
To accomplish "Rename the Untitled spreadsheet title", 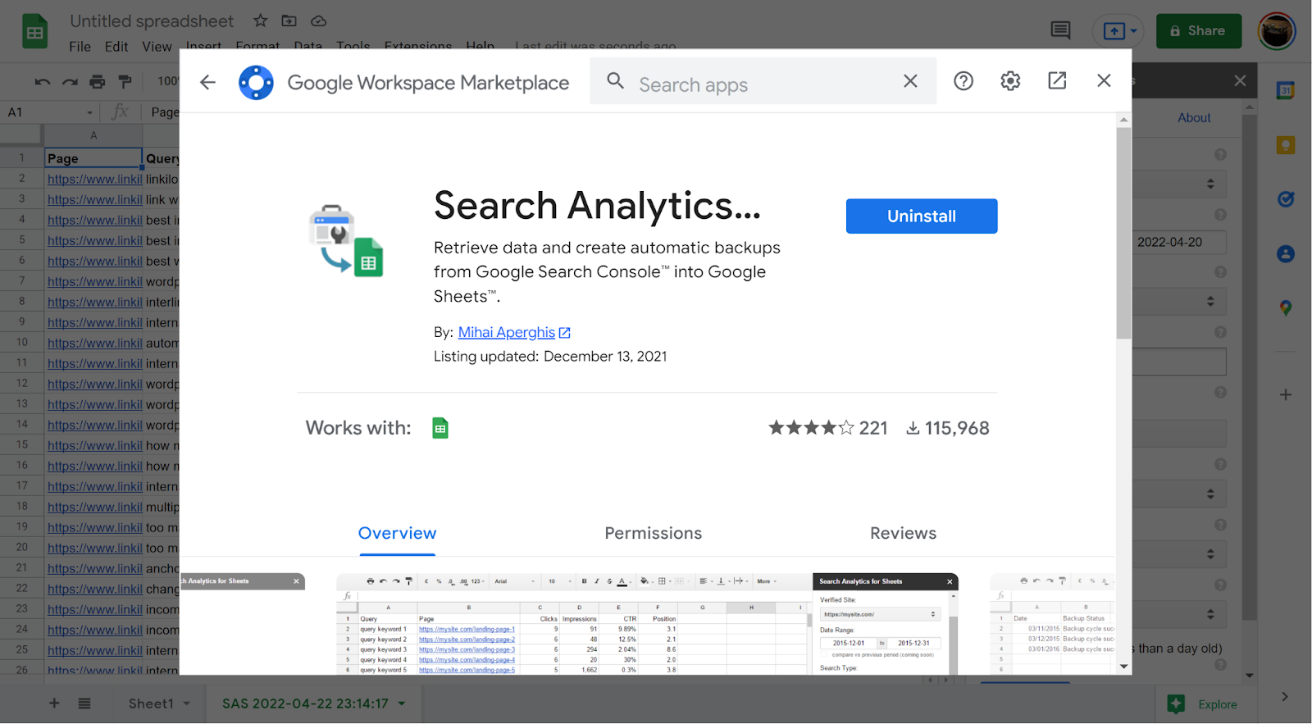I will (x=152, y=21).
